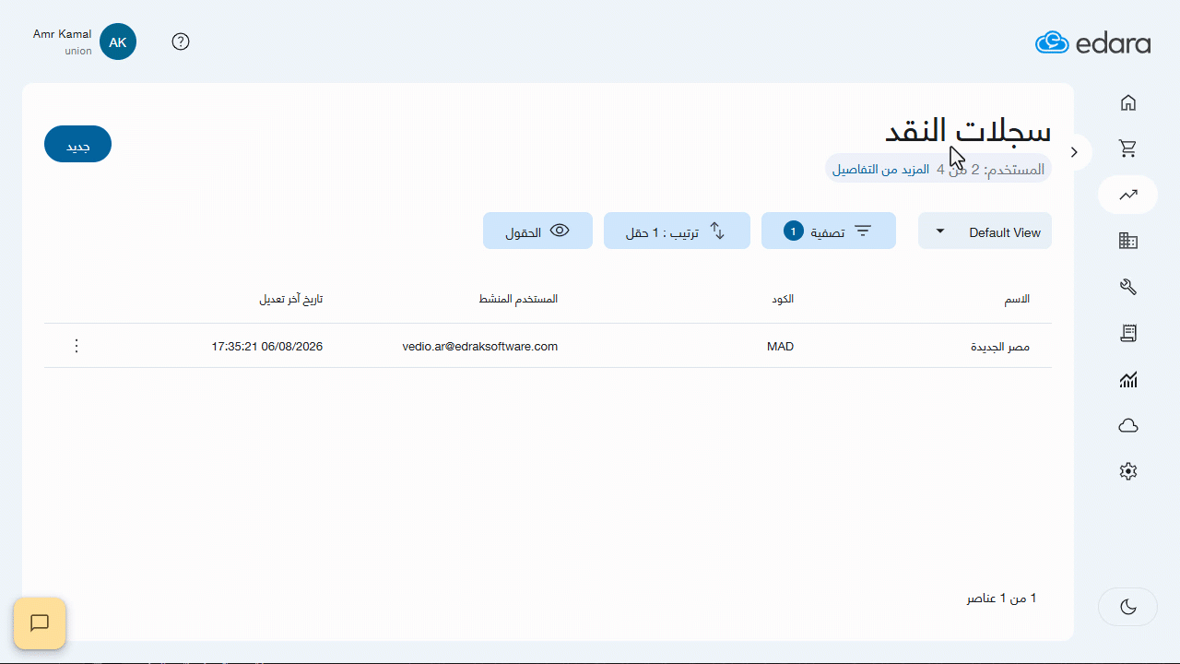Open the cloud sidebar icon

coord(1128,425)
